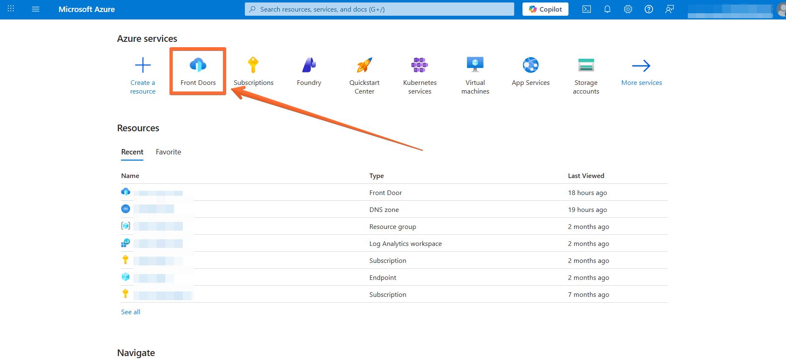Open the DNS zone resource icon
This screenshot has height=361, width=786.
point(126,209)
